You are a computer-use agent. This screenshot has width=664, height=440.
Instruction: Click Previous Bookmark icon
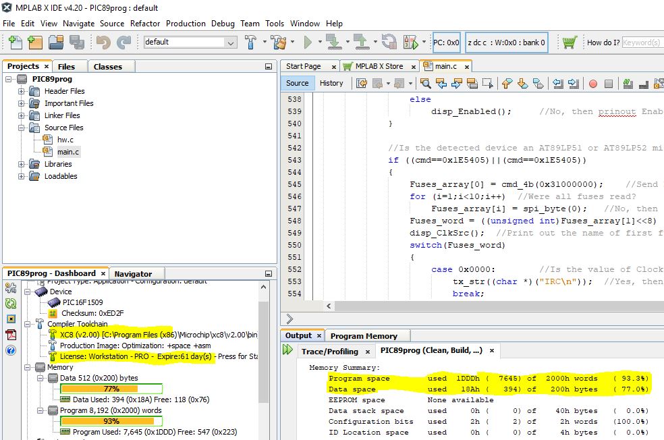pyautogui.click(x=507, y=84)
